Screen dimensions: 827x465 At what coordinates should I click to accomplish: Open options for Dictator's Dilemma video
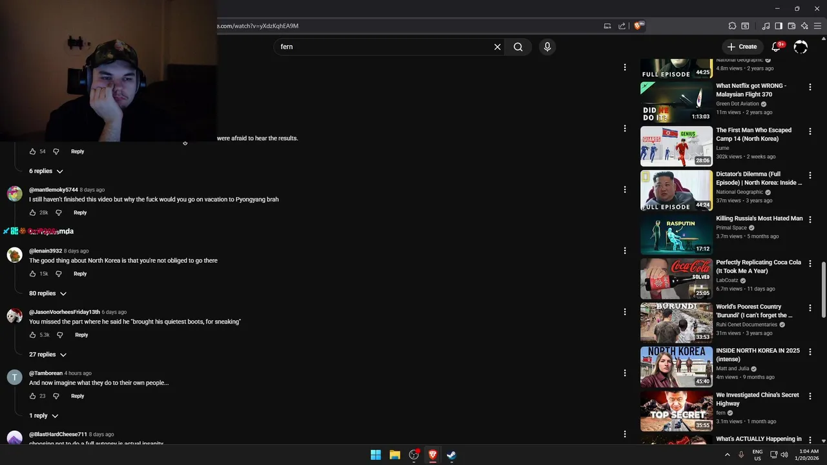[810, 175]
